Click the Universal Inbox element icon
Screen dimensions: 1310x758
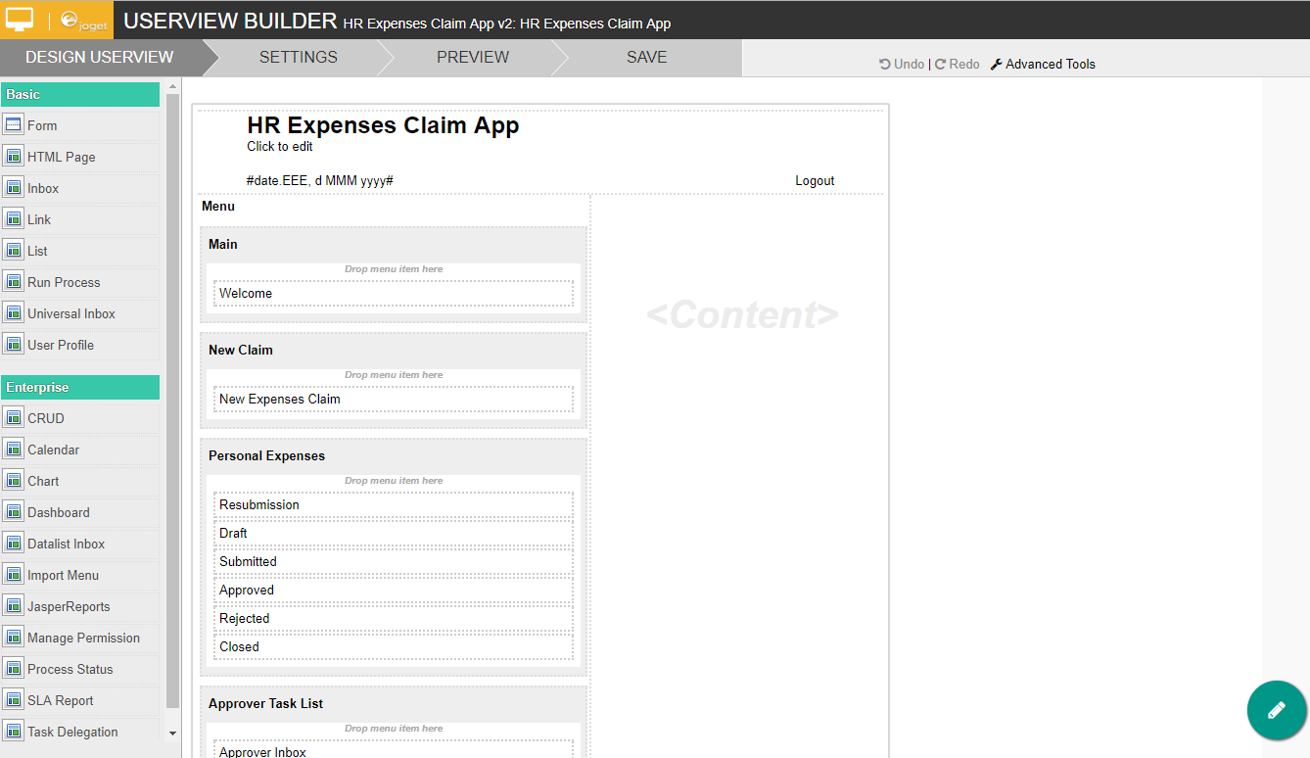pos(13,312)
